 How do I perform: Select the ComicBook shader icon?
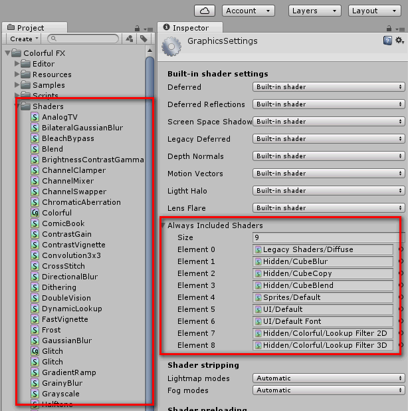coord(35,223)
